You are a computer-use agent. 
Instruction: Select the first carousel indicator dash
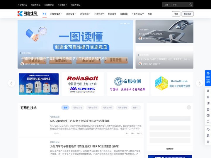point(121,24)
